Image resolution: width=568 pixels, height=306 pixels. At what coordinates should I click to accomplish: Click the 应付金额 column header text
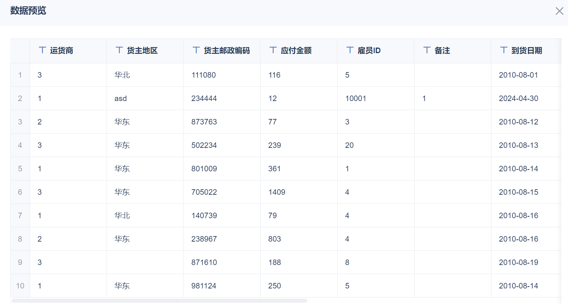coord(296,51)
